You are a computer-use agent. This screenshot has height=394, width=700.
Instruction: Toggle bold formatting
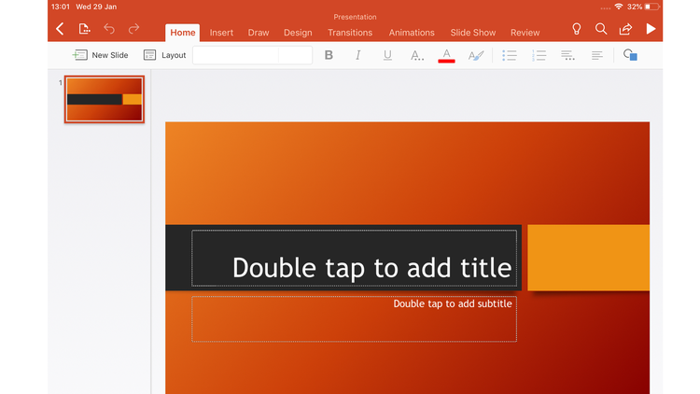[329, 55]
